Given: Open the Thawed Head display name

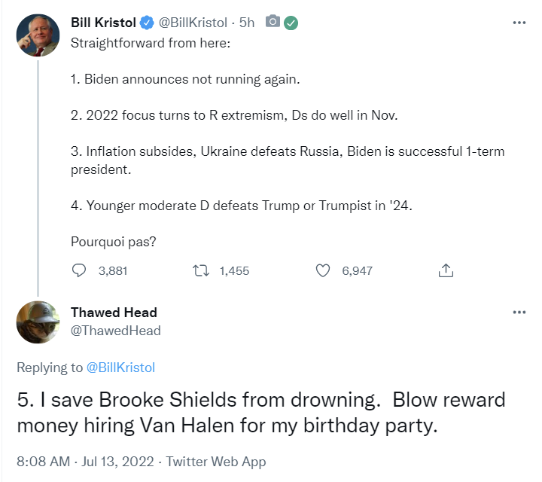Looking at the screenshot, I should (114, 313).
